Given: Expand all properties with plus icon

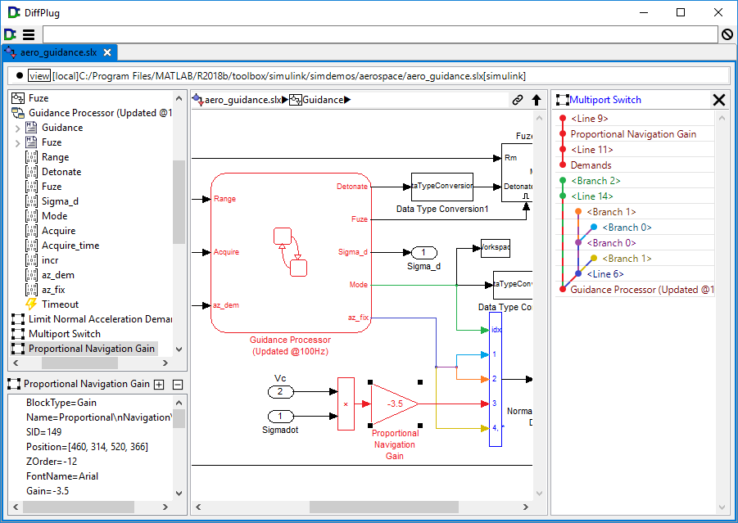Looking at the screenshot, I should point(159,384).
